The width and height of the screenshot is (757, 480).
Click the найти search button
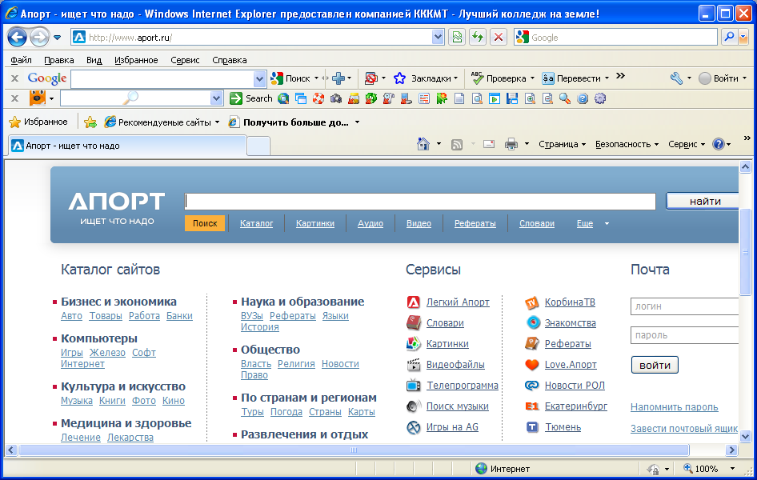703,201
